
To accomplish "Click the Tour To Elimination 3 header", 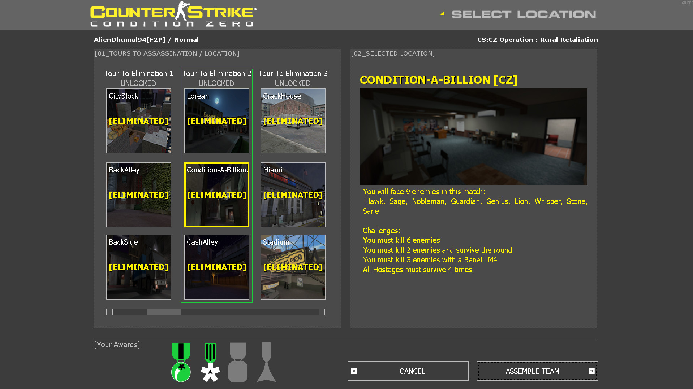I will click(293, 74).
